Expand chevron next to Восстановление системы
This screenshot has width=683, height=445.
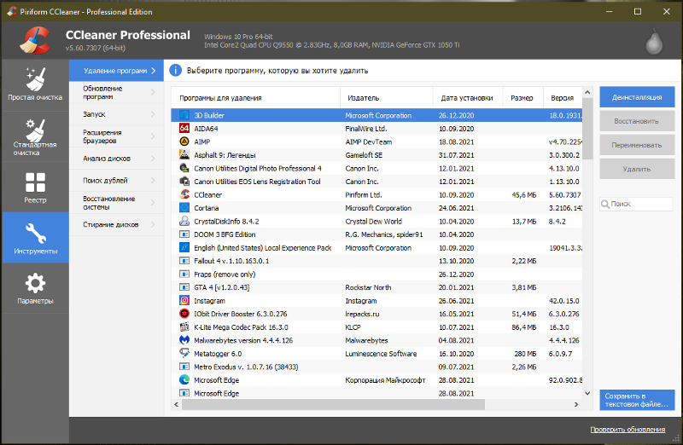click(x=153, y=203)
